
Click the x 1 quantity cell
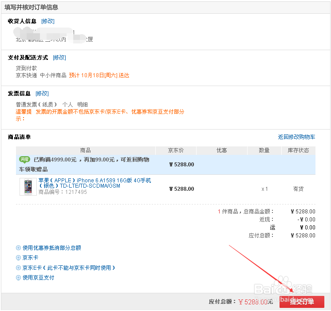coord(264,189)
